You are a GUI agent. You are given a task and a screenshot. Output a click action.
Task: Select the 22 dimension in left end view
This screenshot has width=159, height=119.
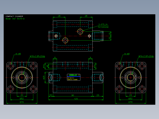tap(22, 95)
